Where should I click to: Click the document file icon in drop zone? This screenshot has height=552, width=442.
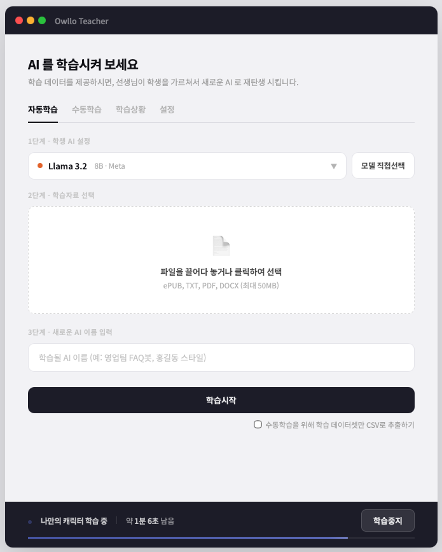coord(221,246)
